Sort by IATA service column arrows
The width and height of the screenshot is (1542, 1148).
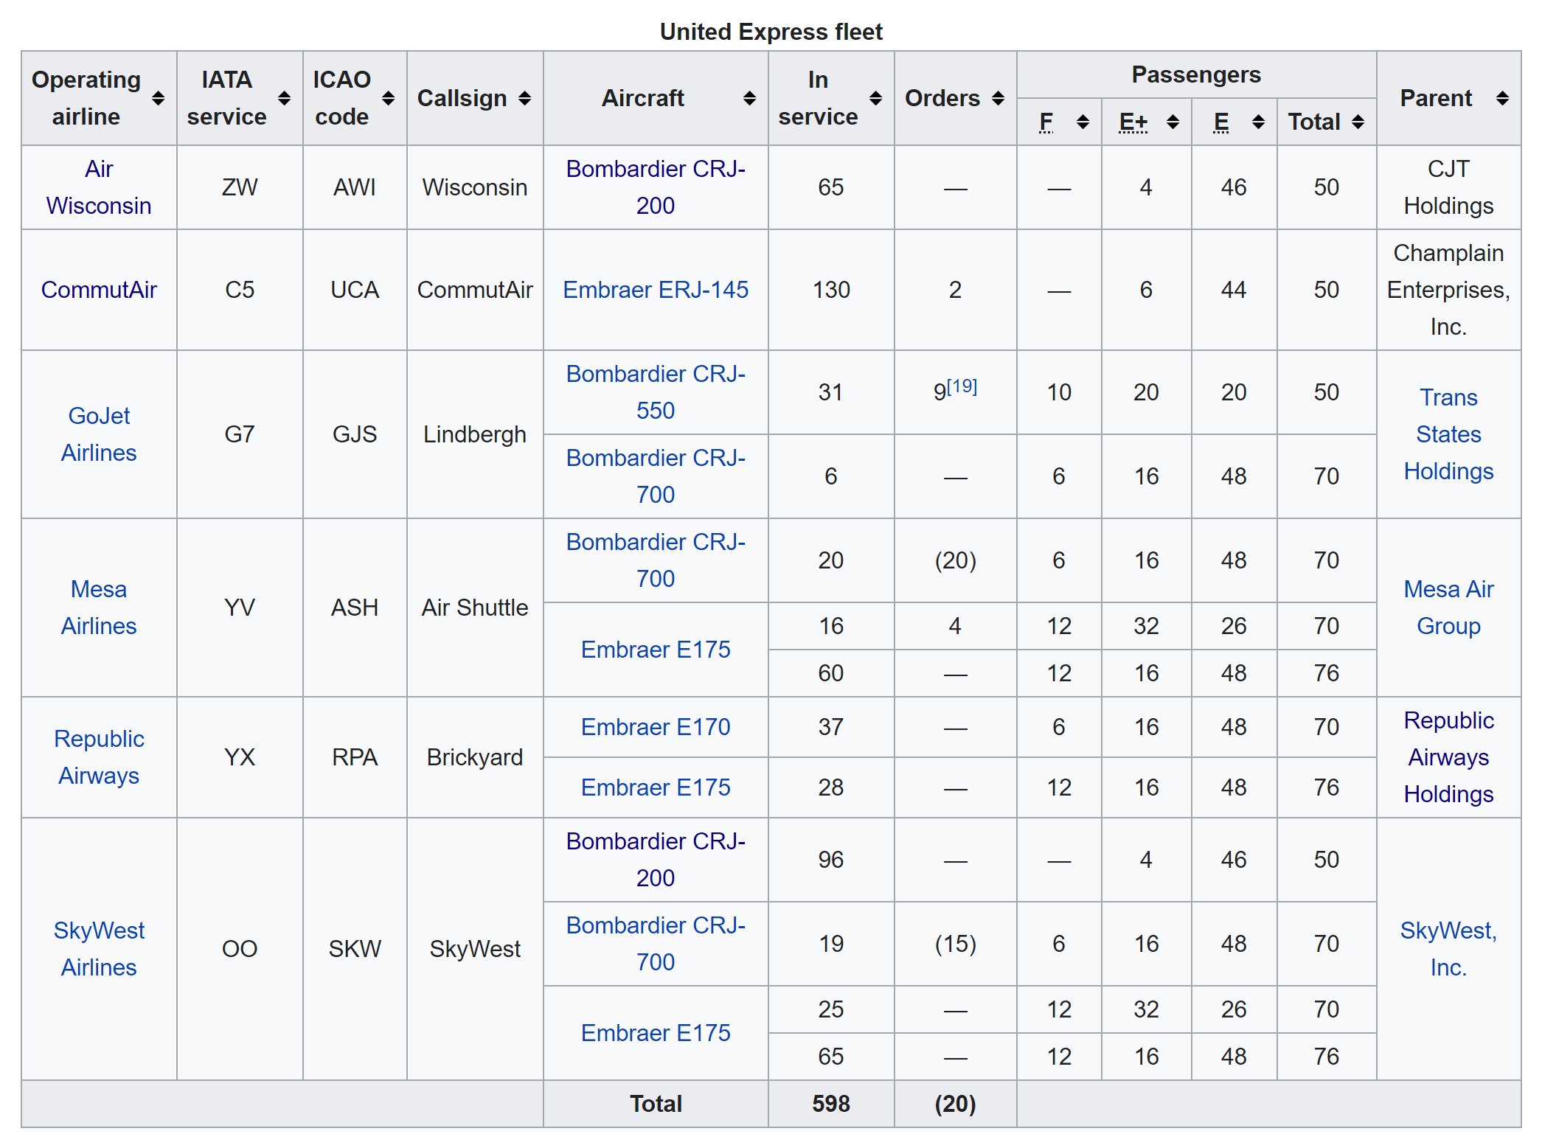point(284,99)
